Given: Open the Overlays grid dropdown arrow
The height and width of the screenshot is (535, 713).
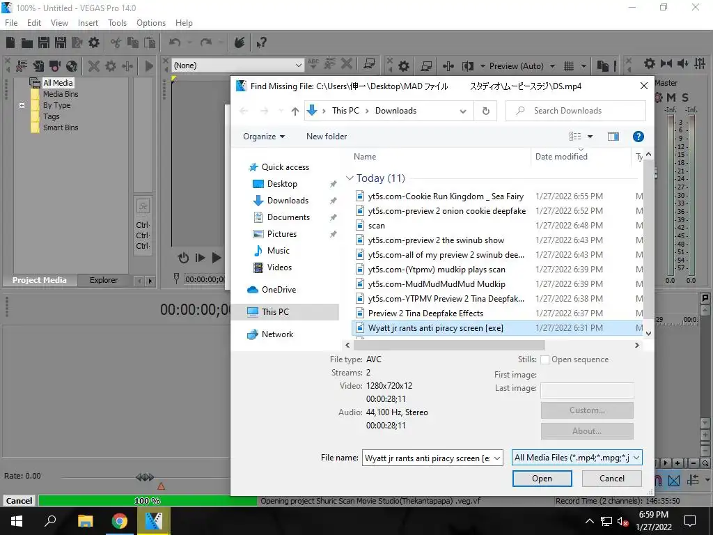Looking at the screenshot, I should [x=584, y=66].
